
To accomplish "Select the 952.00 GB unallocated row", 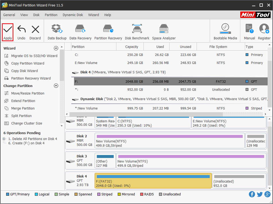I will click(x=171, y=89).
